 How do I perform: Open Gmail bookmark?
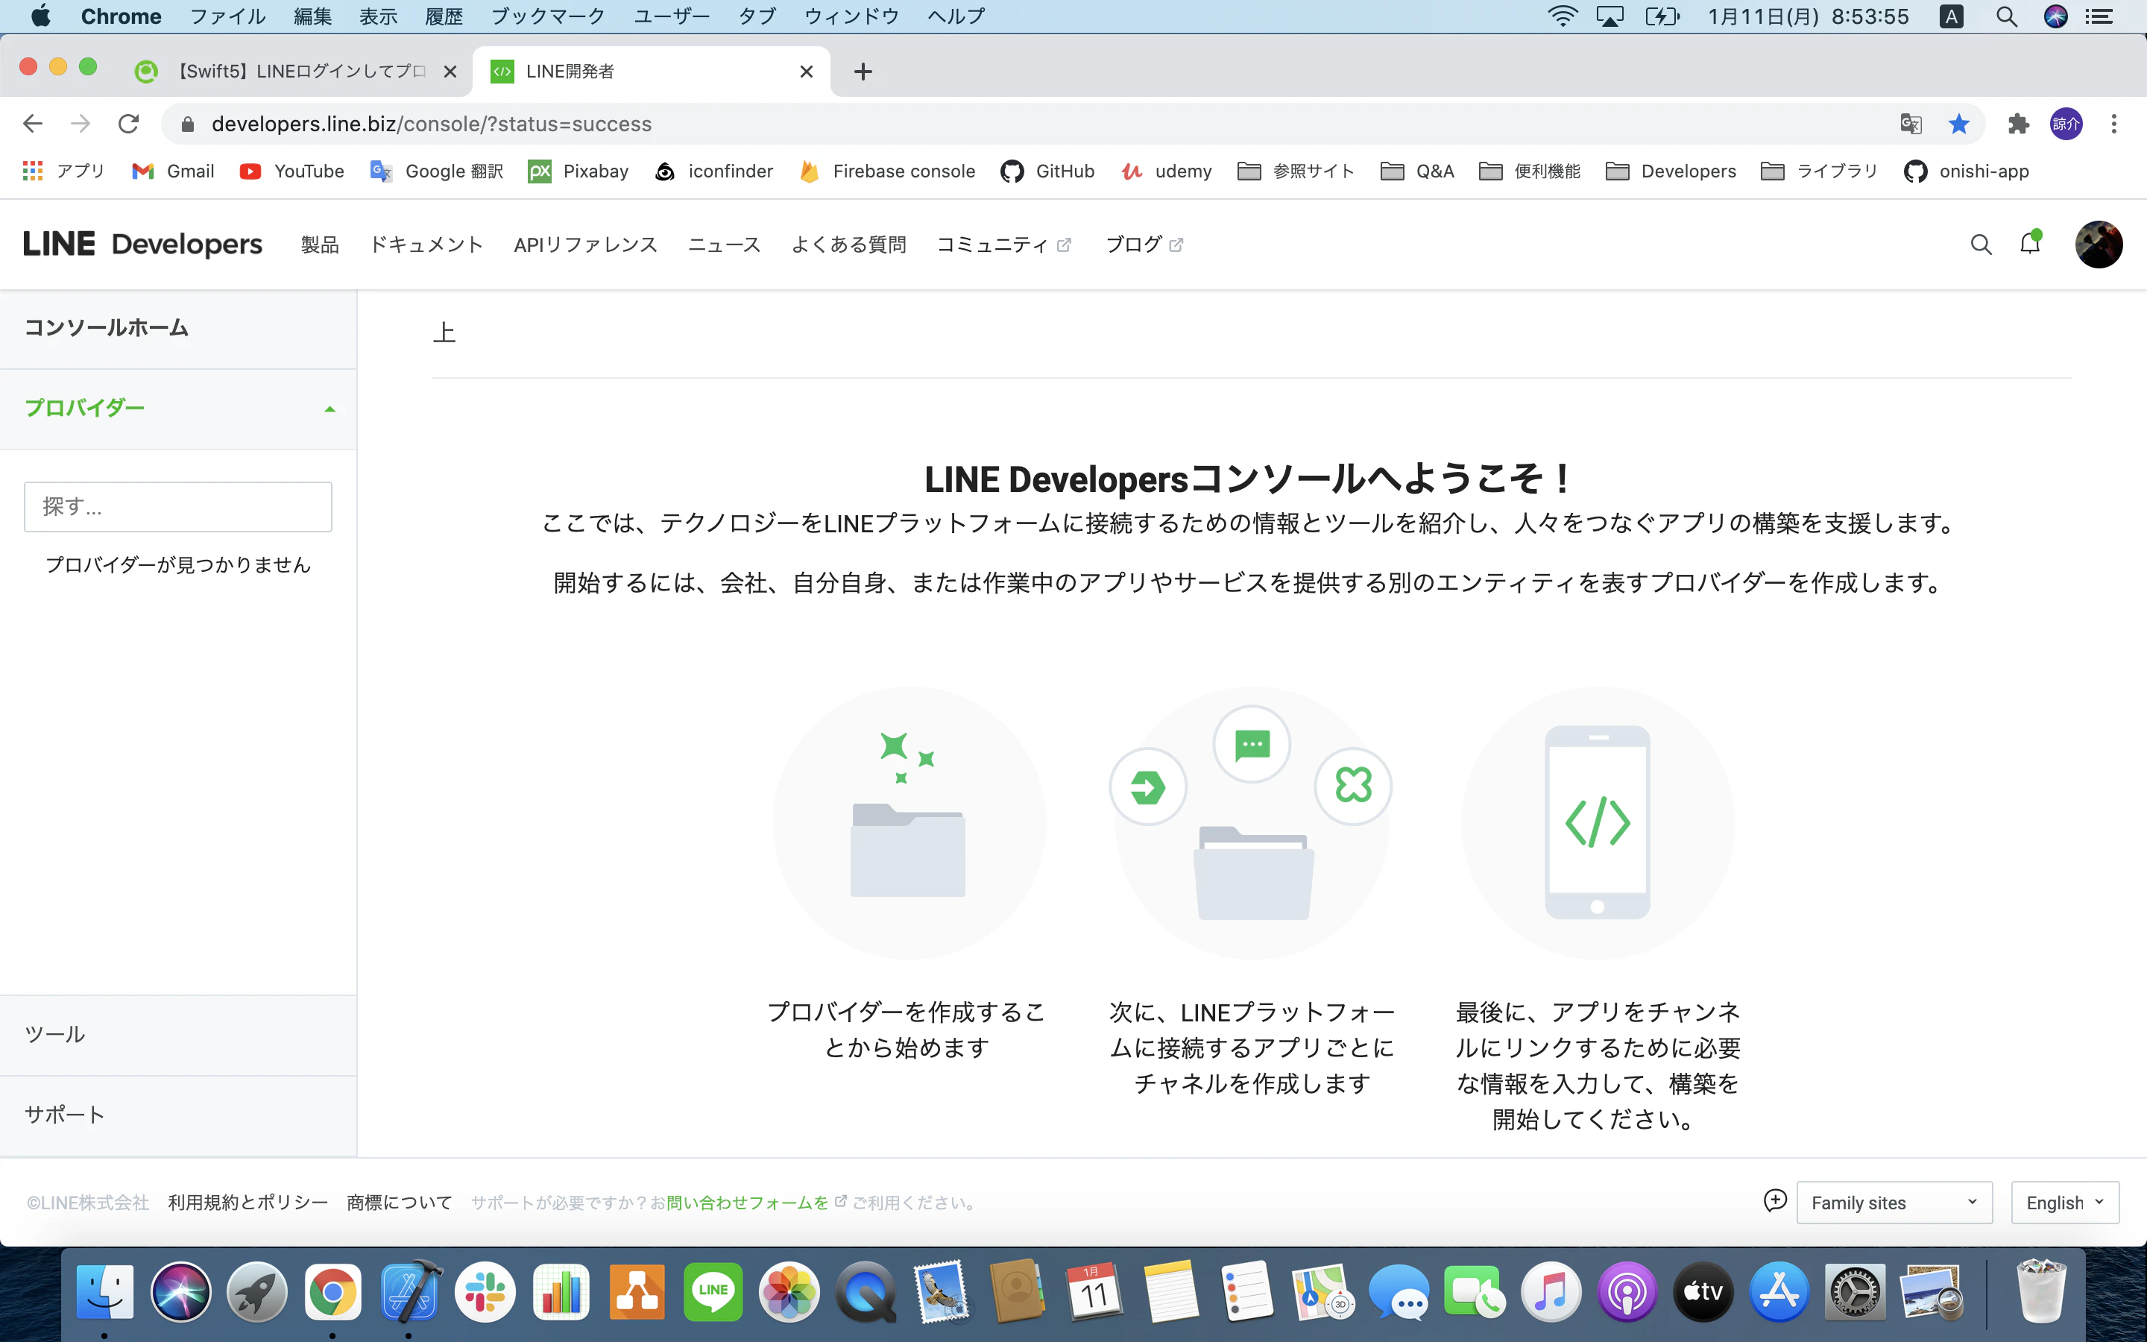click(173, 171)
